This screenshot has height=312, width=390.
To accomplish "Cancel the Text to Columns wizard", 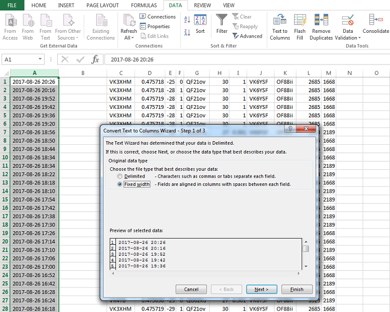I will coord(191,289).
